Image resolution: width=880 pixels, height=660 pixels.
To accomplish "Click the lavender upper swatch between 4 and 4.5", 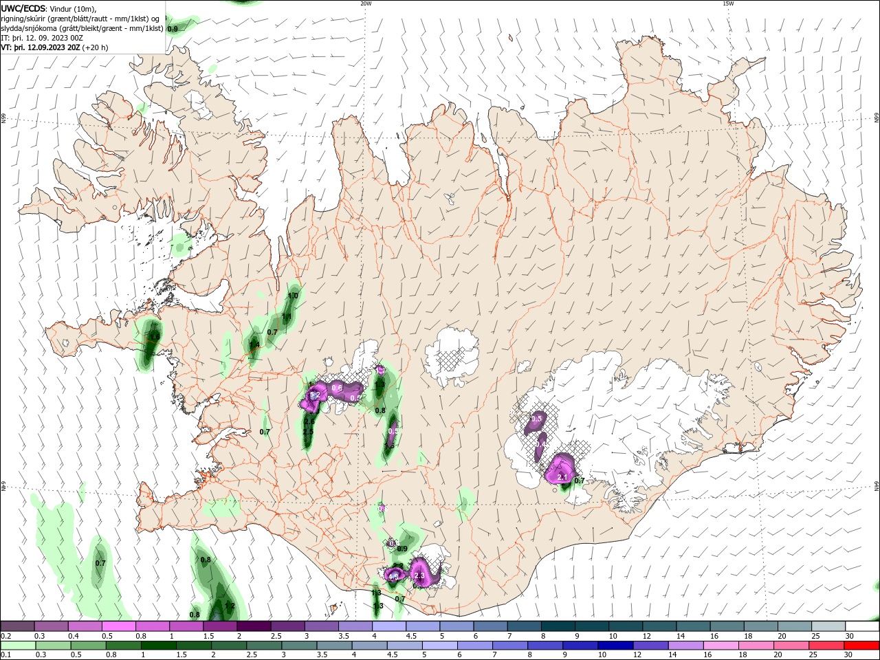I will 390,626.
